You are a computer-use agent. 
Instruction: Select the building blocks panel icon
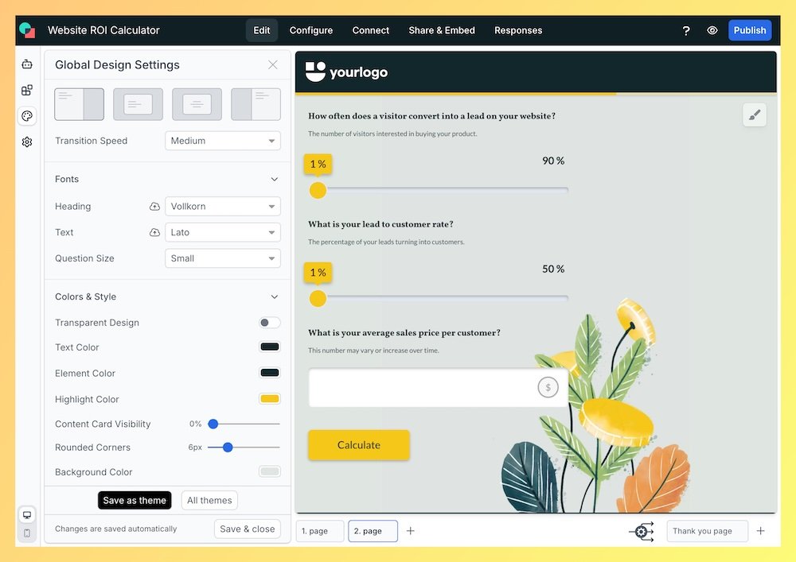coord(27,90)
